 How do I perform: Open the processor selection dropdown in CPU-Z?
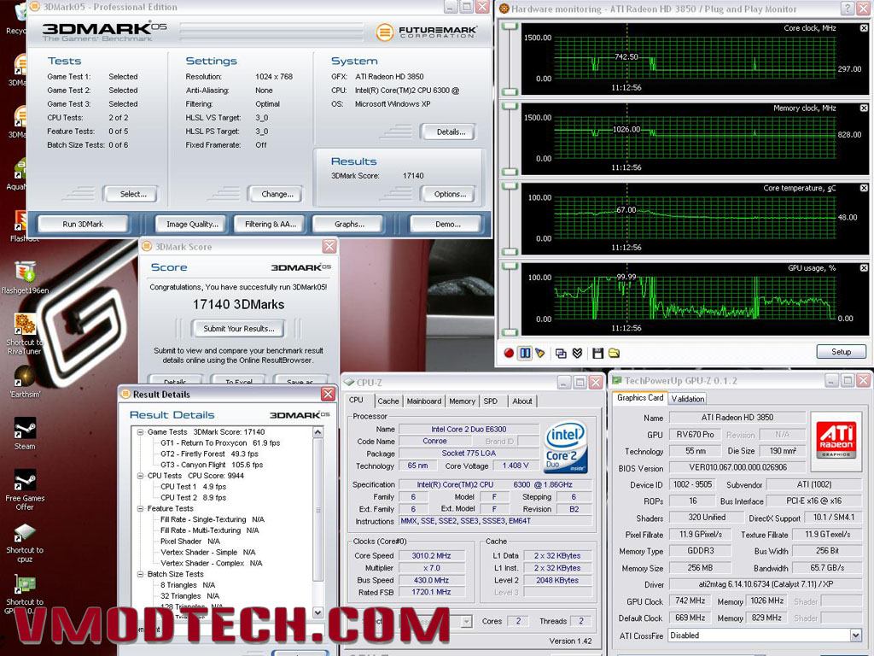[x=467, y=621]
